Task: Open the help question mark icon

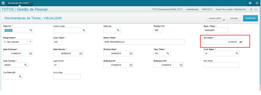Action: [257, 3]
